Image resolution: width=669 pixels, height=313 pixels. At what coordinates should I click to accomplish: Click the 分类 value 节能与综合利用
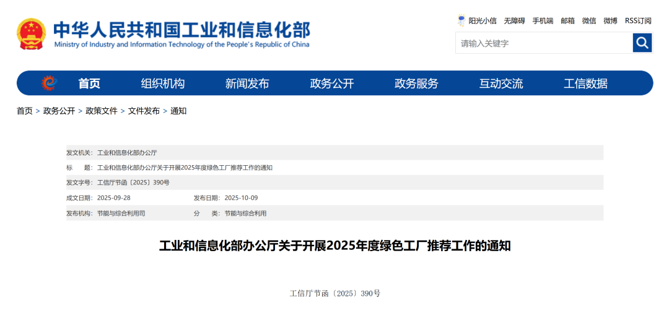pyautogui.click(x=245, y=213)
